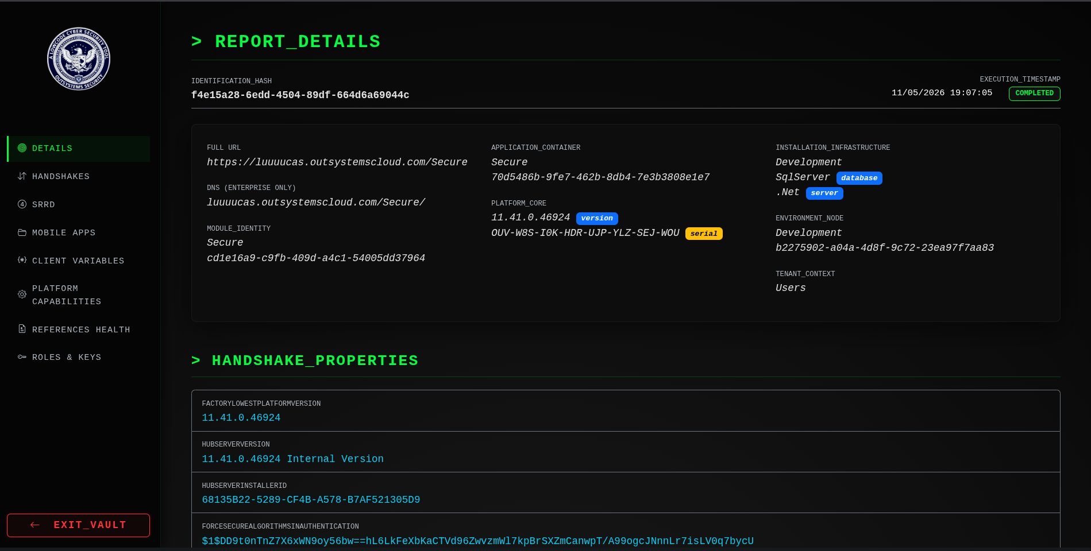Image resolution: width=1091 pixels, height=551 pixels.
Task: Open Platform Capabilities page
Action: (78, 295)
